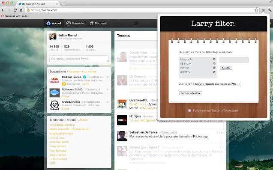Open the #LesJeuxEnPrimaire trend
Viewport: 273px width, 170px height.
click(x=61, y=134)
